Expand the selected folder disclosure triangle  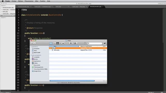[50, 48]
